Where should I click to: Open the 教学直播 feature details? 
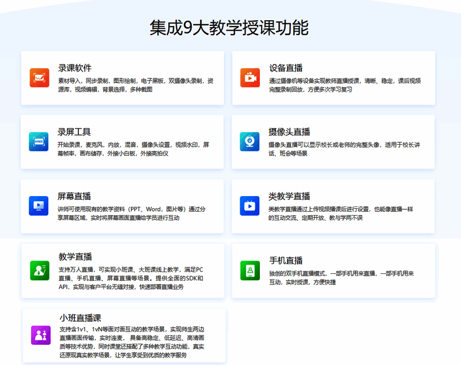click(x=75, y=257)
